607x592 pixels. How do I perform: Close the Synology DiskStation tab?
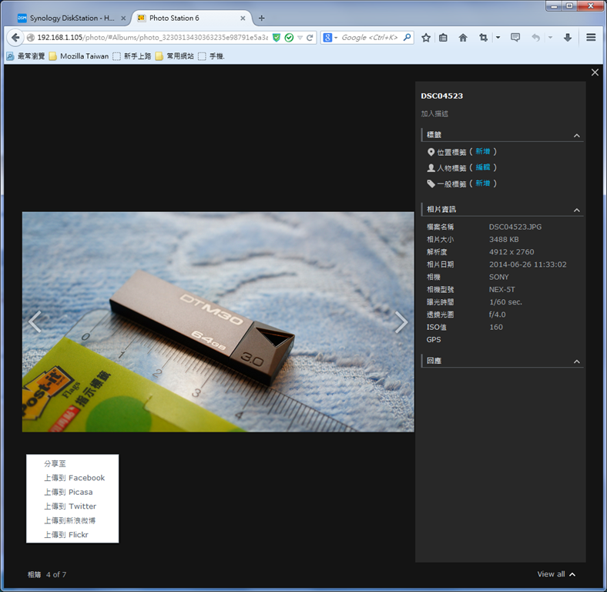(x=123, y=18)
